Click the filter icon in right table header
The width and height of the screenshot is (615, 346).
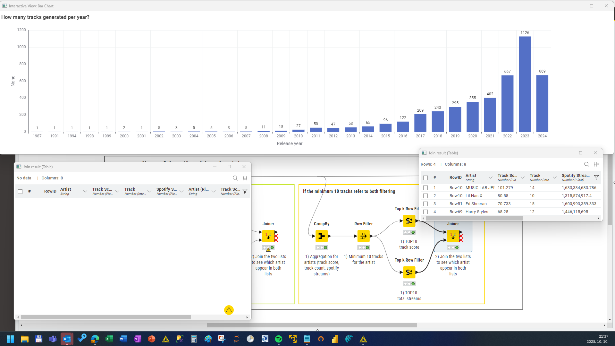(x=596, y=177)
